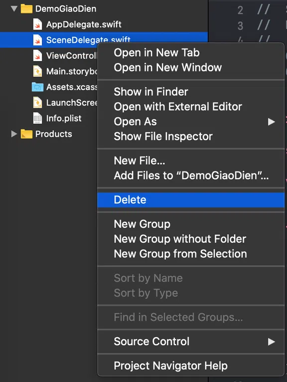
Task: Click the Assets.xcassets folder icon
Action: coord(37,87)
